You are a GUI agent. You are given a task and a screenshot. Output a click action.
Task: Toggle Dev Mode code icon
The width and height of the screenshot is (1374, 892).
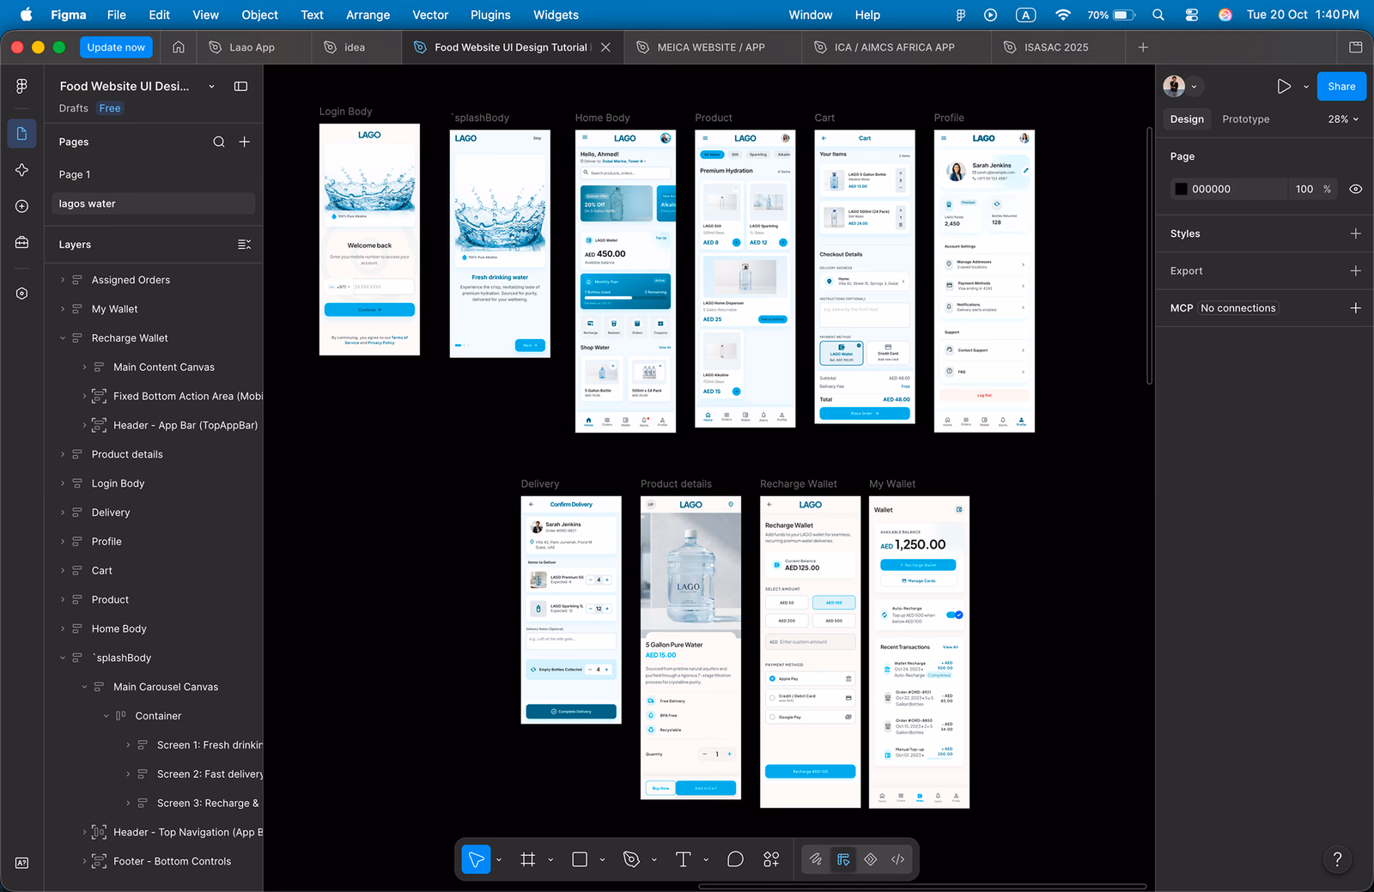coord(898,859)
